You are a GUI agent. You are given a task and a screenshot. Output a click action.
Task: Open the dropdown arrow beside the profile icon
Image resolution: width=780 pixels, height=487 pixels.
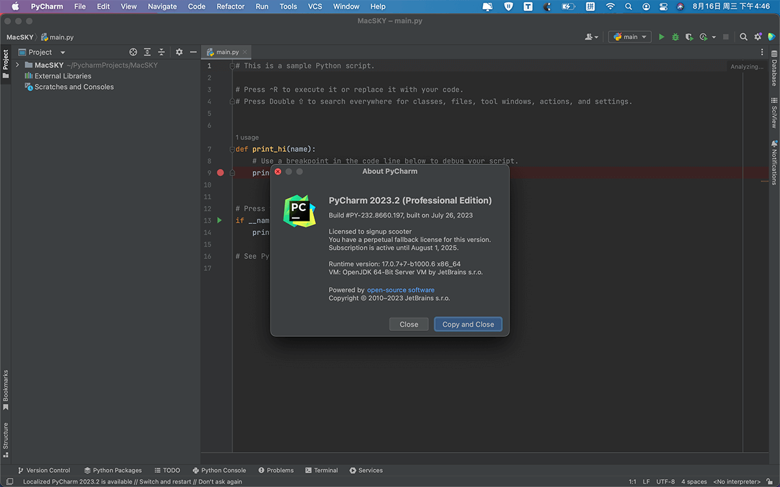714,37
